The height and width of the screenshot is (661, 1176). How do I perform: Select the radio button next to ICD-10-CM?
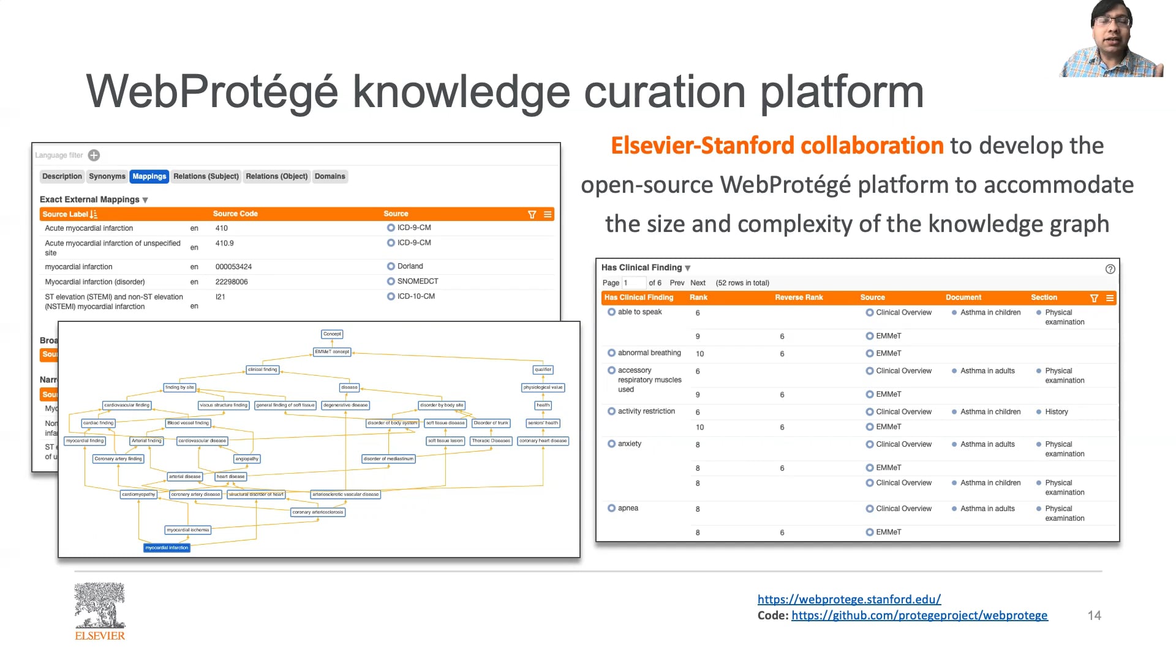tap(391, 296)
